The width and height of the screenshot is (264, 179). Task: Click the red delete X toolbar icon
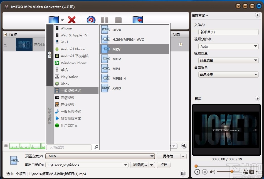[x=71, y=19]
